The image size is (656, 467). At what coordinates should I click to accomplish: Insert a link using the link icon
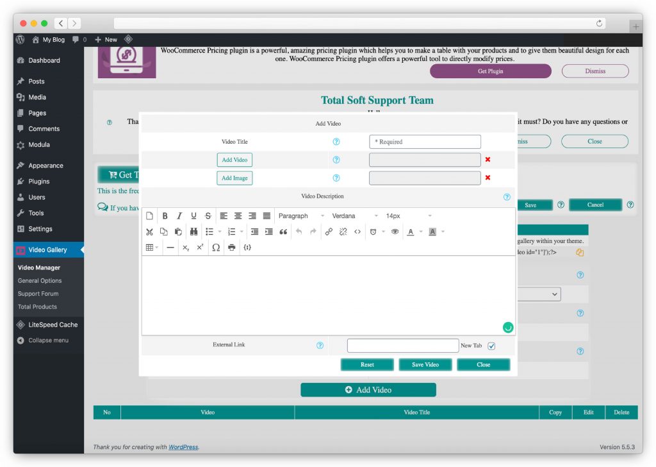(x=329, y=231)
